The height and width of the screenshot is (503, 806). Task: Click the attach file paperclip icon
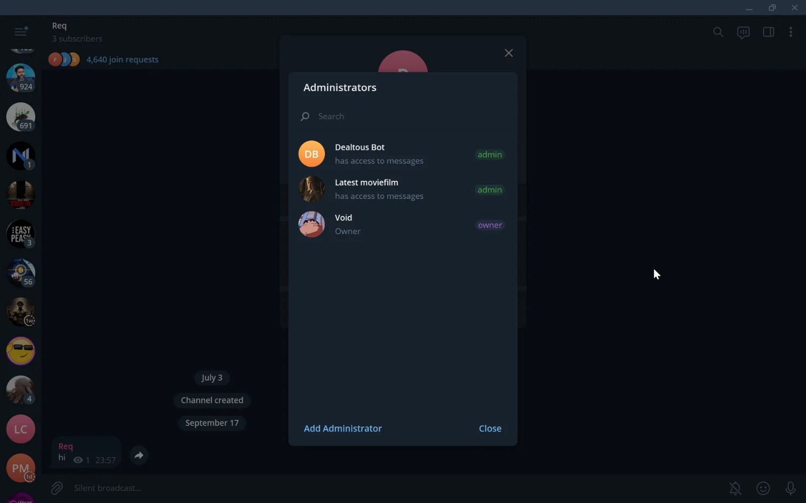56,488
